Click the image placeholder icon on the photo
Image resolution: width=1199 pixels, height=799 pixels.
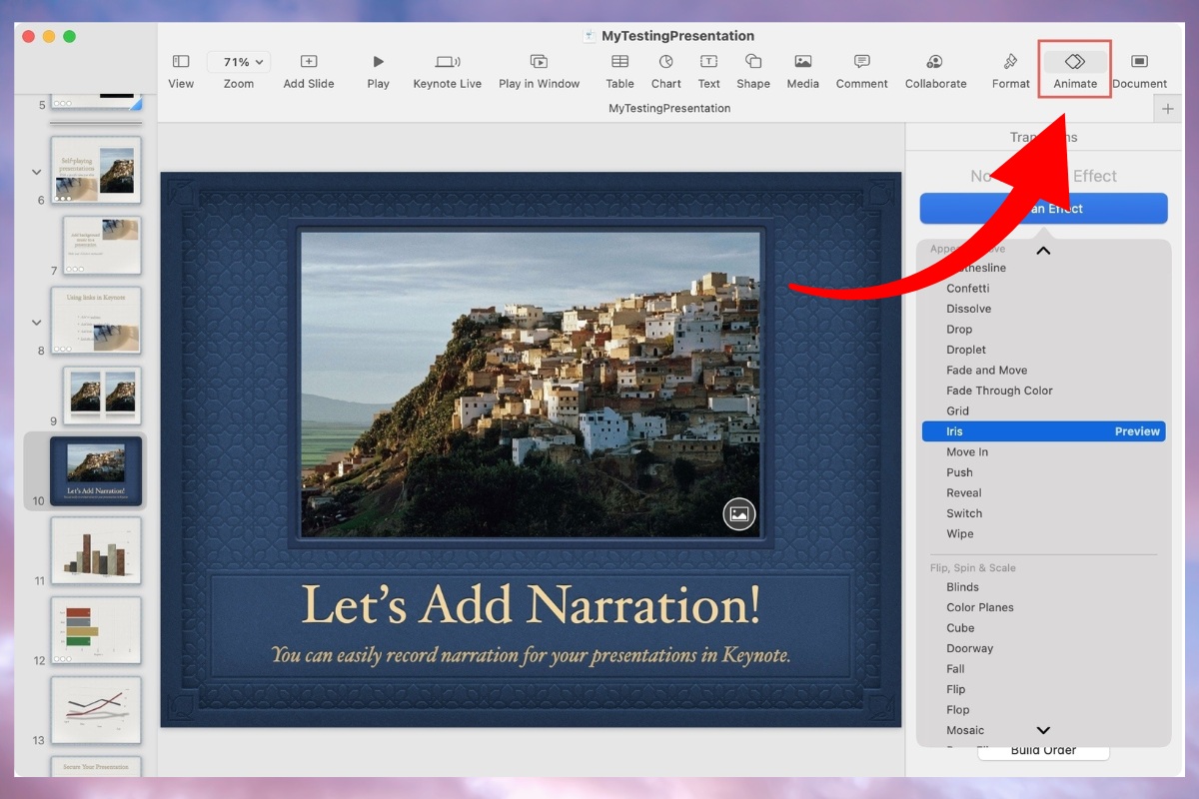[739, 514]
